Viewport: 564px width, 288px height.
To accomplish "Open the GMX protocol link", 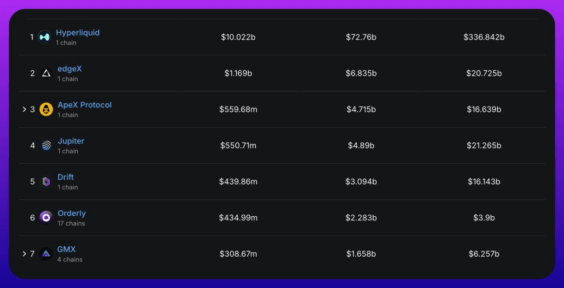I will tap(66, 250).
